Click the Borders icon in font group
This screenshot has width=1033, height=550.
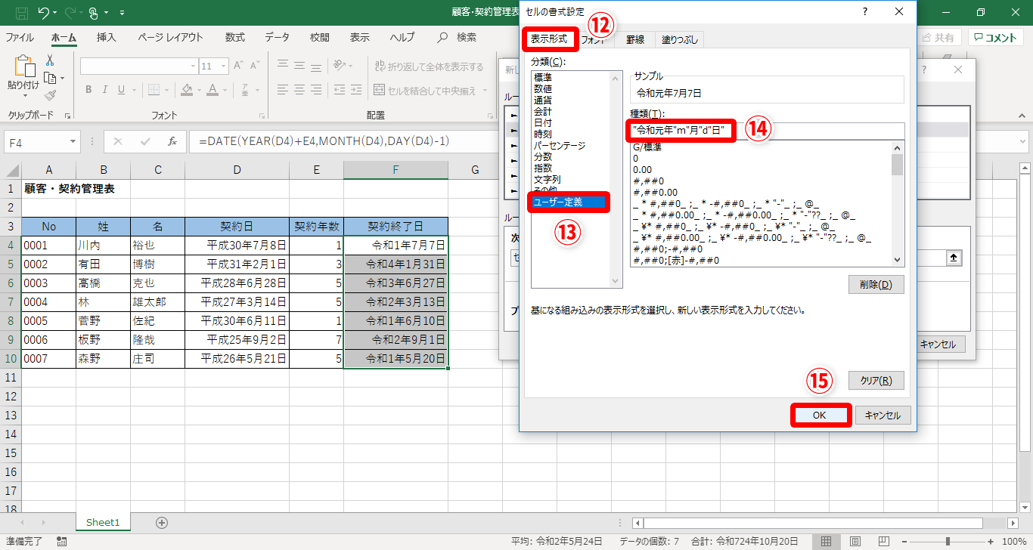(154, 90)
